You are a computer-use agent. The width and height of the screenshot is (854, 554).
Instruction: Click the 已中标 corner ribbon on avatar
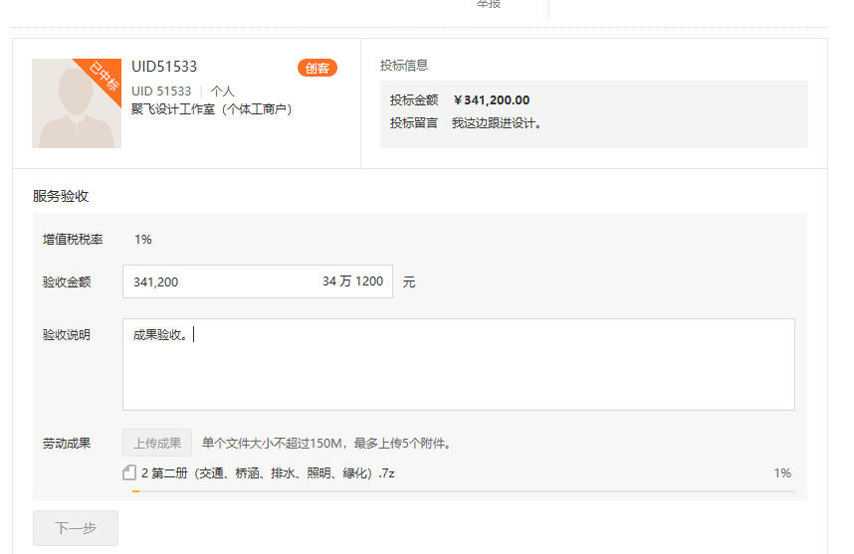pos(105,76)
